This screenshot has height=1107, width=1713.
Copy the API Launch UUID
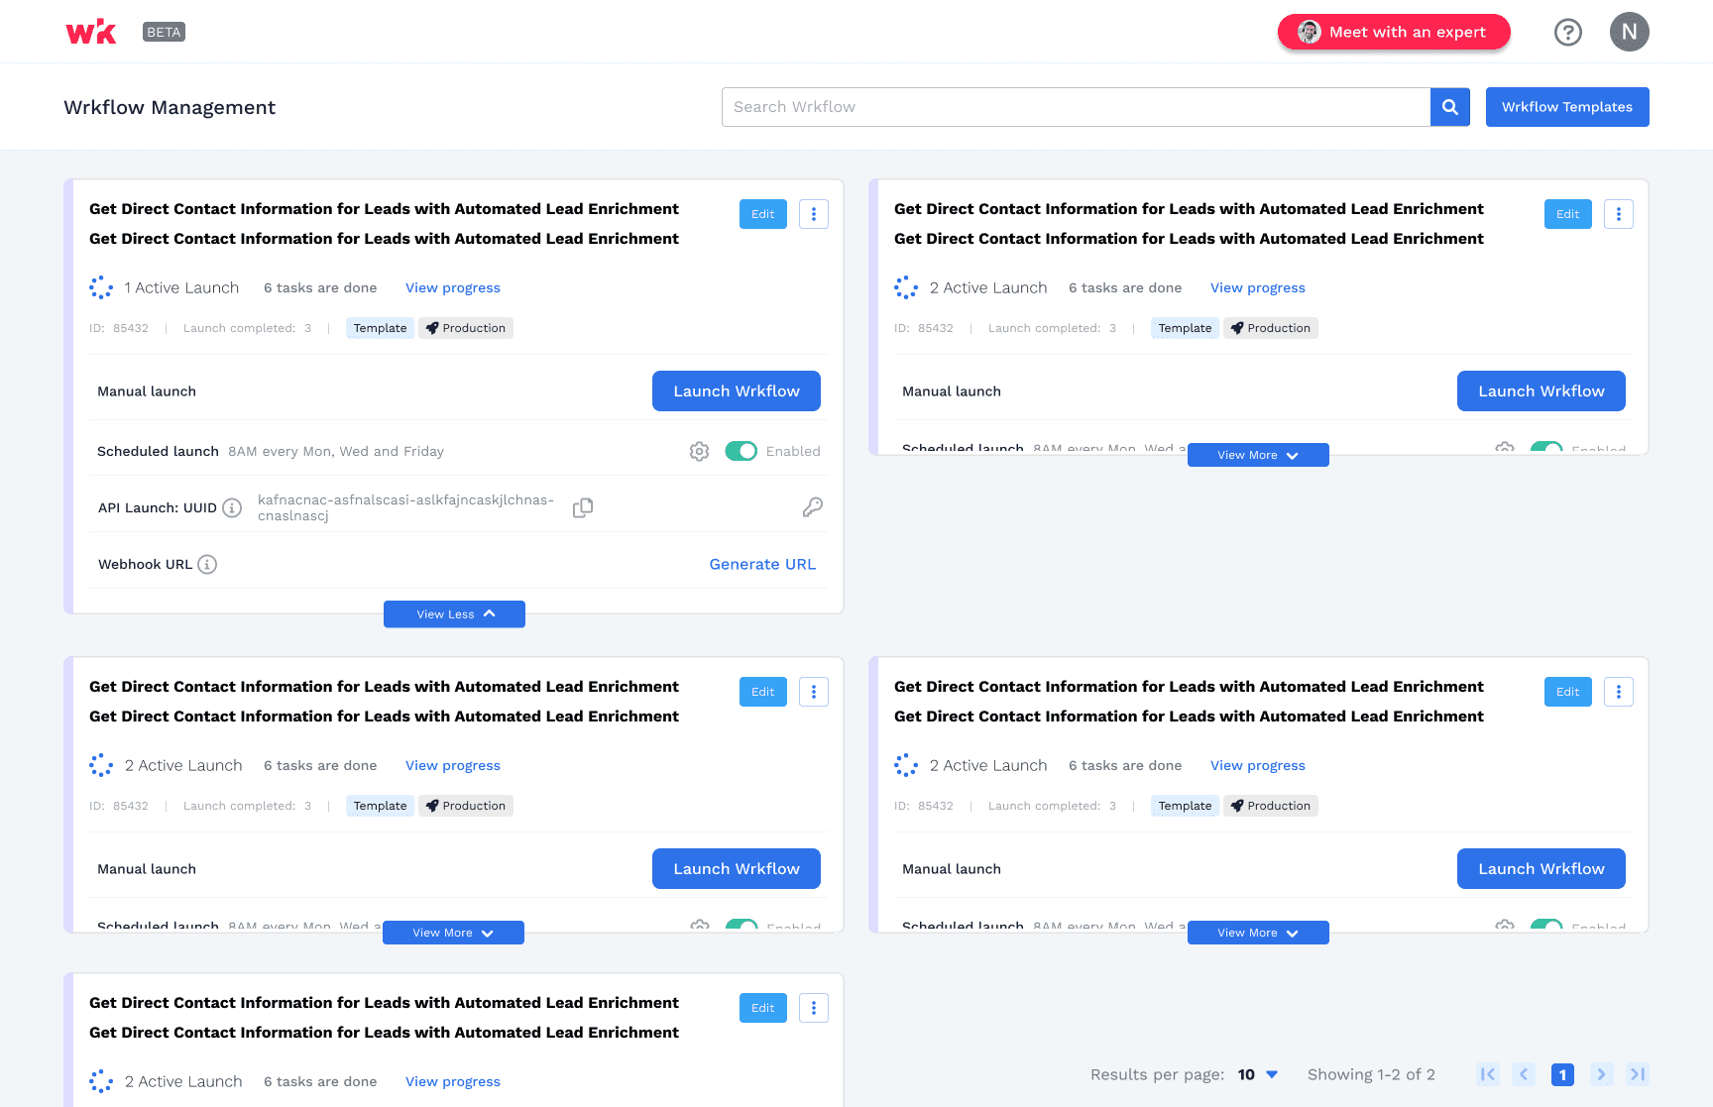click(x=583, y=507)
